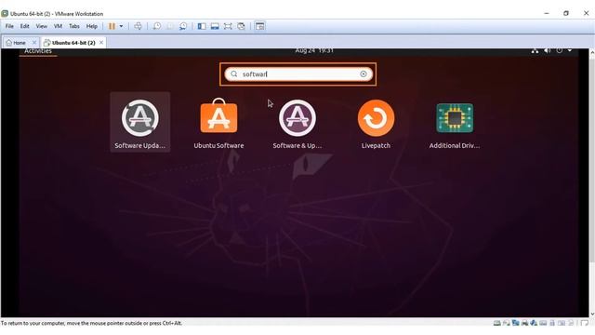595x335 pixels.
Task: Click the network adapter status bar icon
Action: pos(515,323)
